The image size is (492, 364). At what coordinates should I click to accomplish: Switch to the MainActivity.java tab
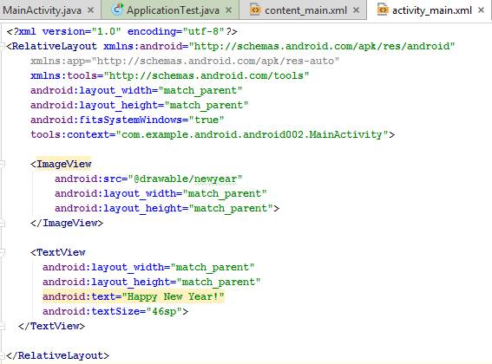tap(43, 10)
